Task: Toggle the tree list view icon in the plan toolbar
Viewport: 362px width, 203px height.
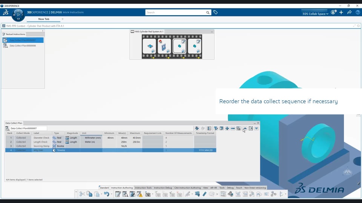Action: coord(209,129)
